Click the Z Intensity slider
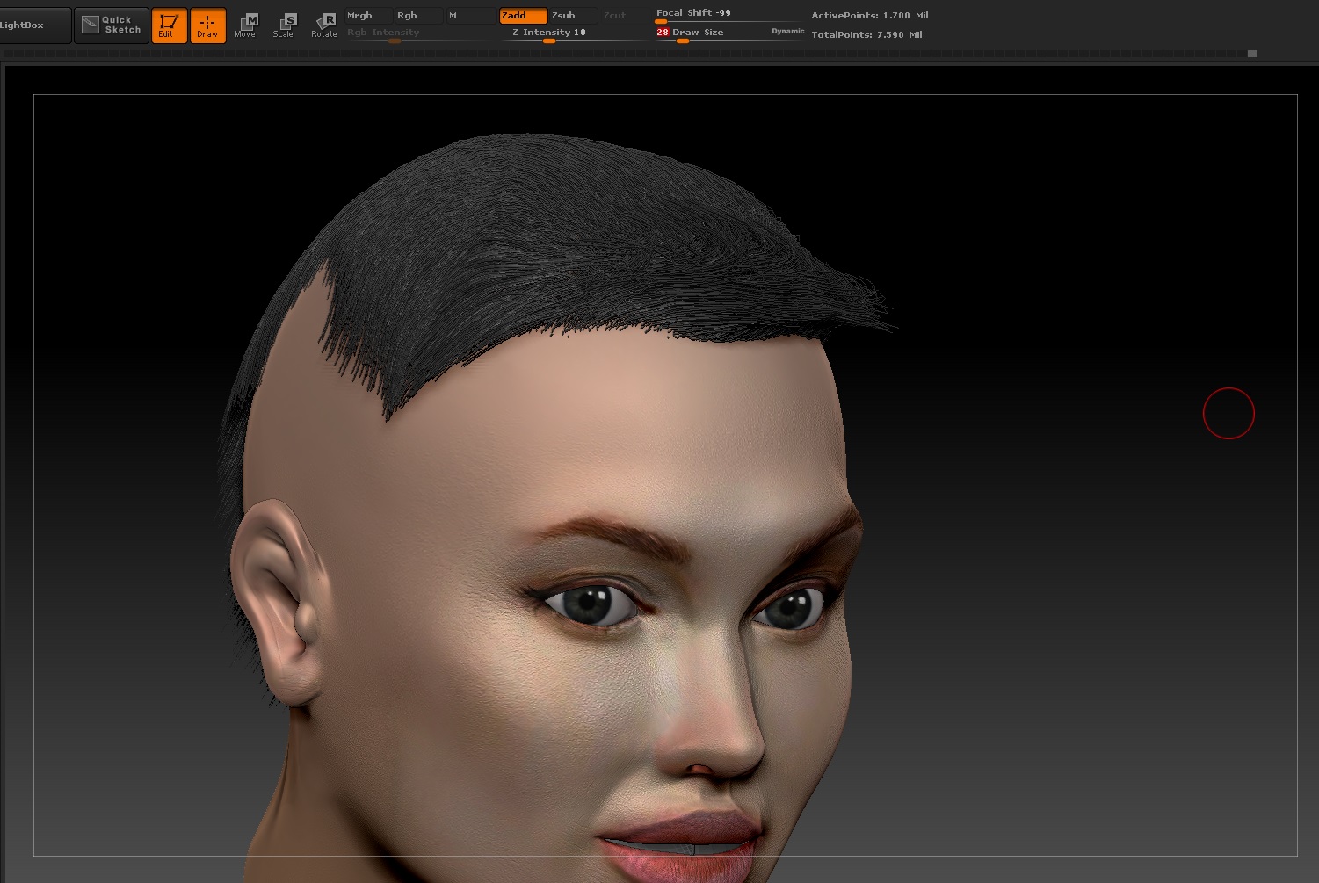The image size is (1319, 883). click(549, 33)
